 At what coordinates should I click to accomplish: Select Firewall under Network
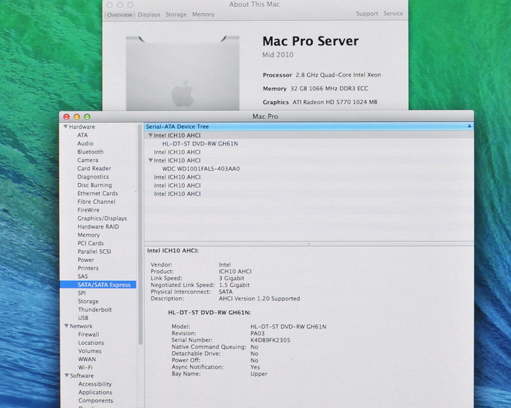pyautogui.click(x=88, y=335)
